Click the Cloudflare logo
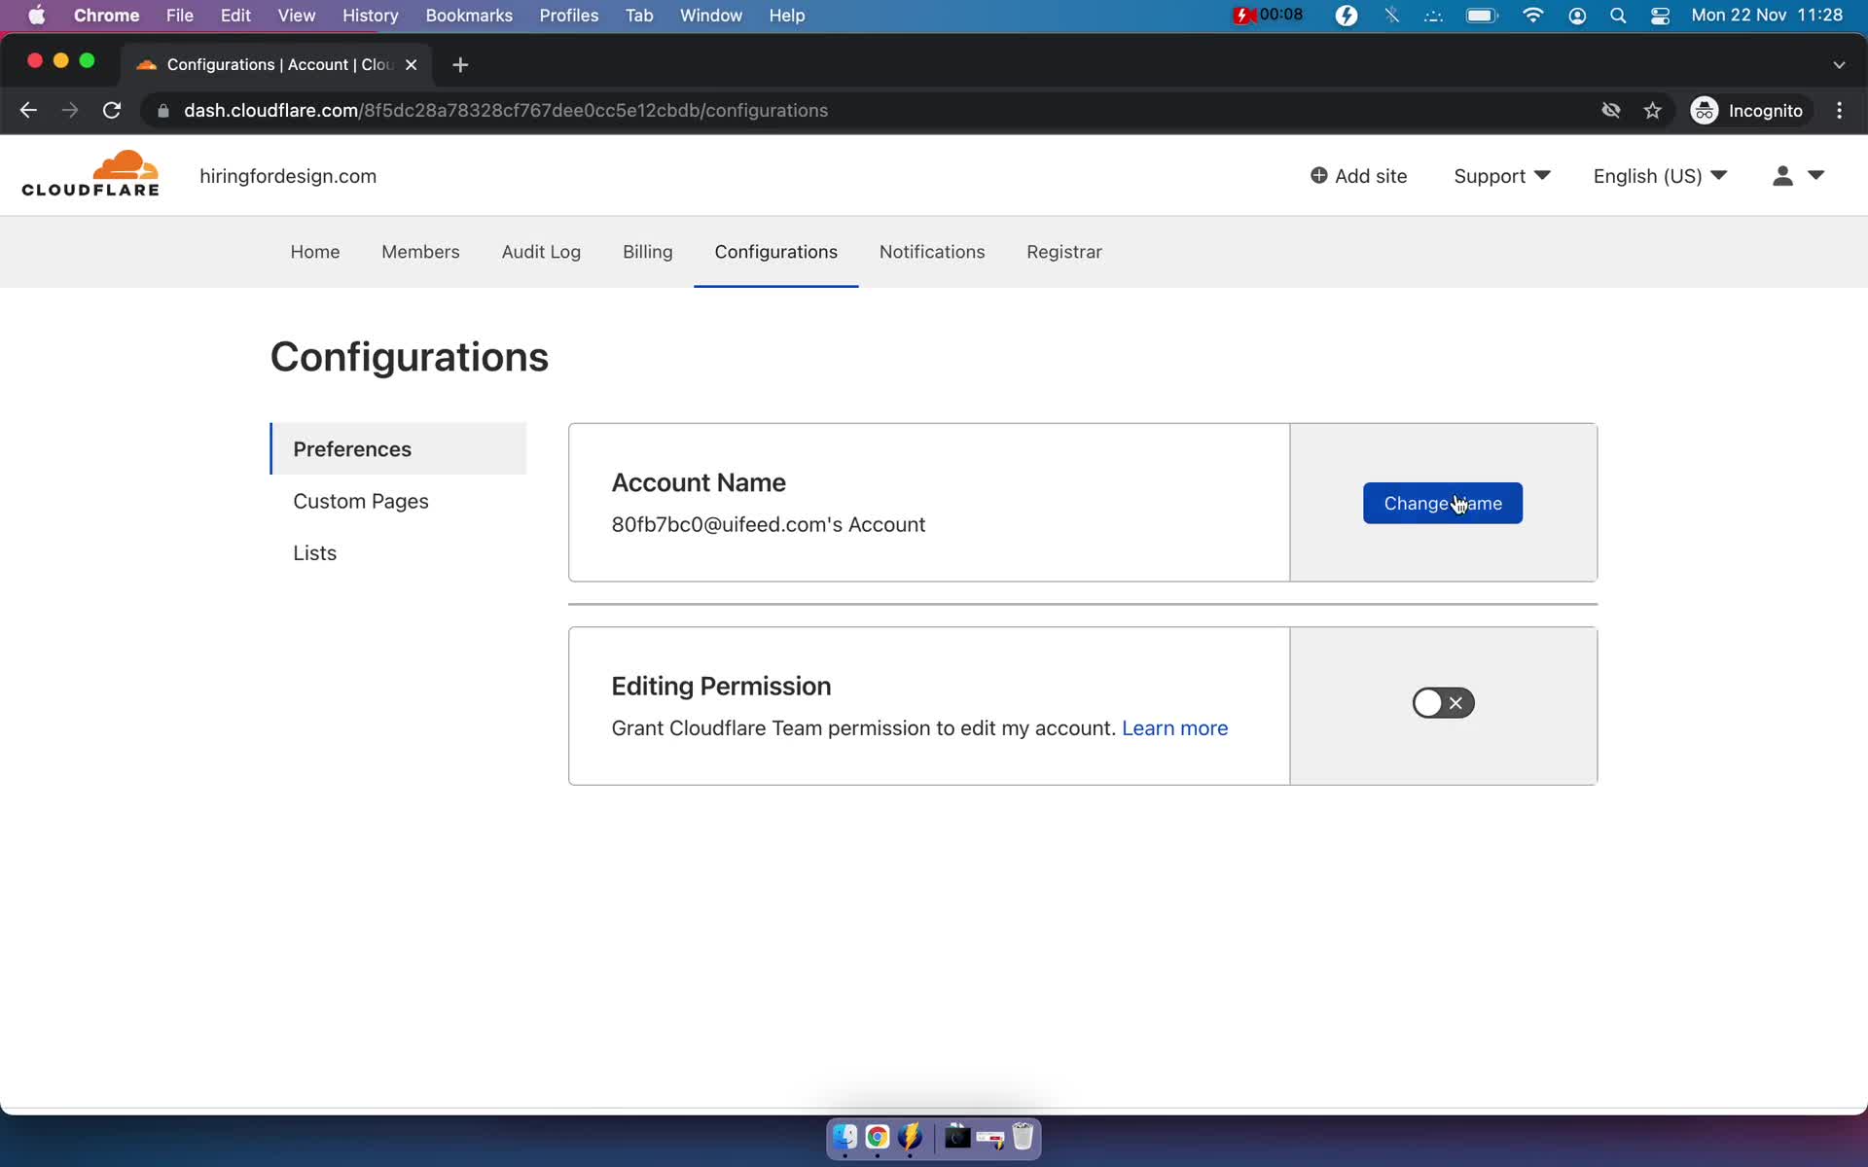Screen dimensions: 1868x1167 [x=90, y=174]
